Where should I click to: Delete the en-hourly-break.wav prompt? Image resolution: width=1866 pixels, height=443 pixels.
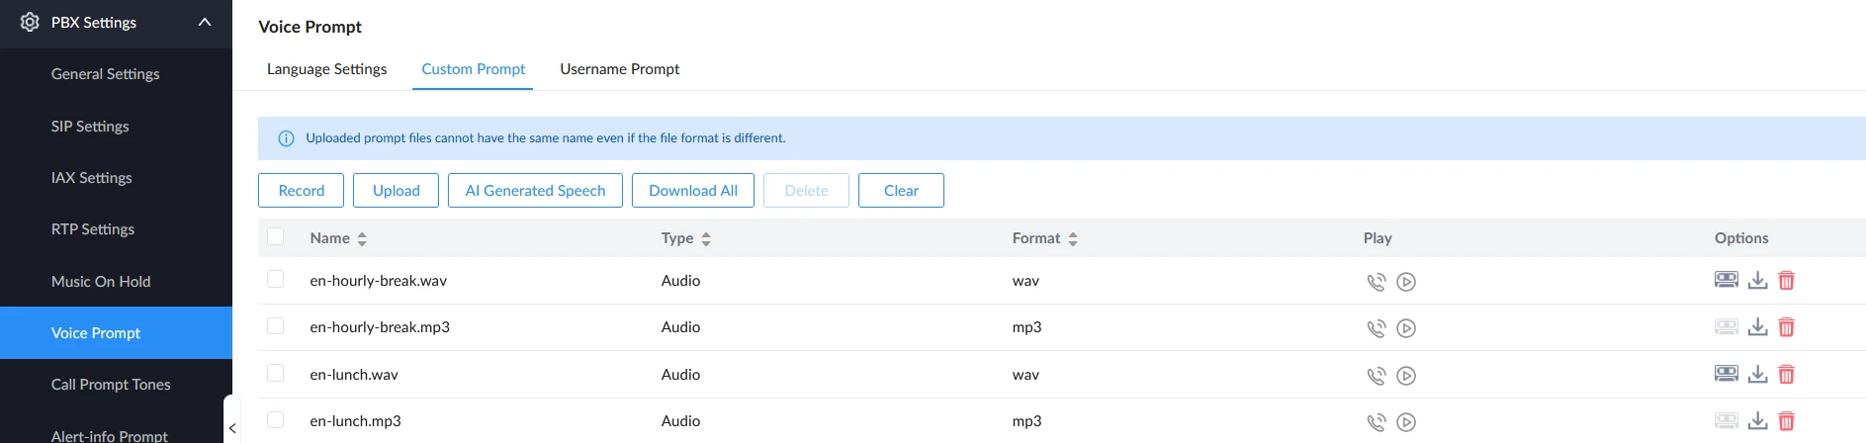[x=1786, y=281]
